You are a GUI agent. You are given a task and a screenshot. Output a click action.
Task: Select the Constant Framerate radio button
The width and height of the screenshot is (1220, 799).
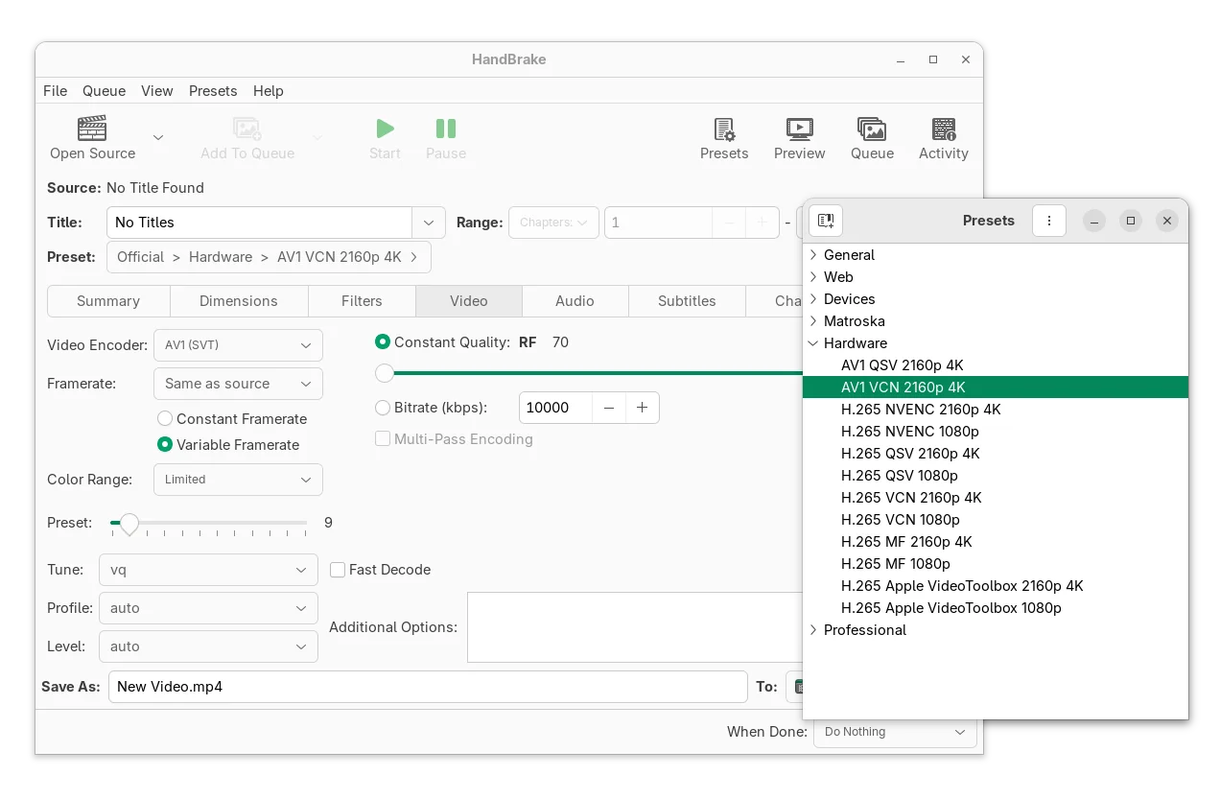tap(166, 419)
